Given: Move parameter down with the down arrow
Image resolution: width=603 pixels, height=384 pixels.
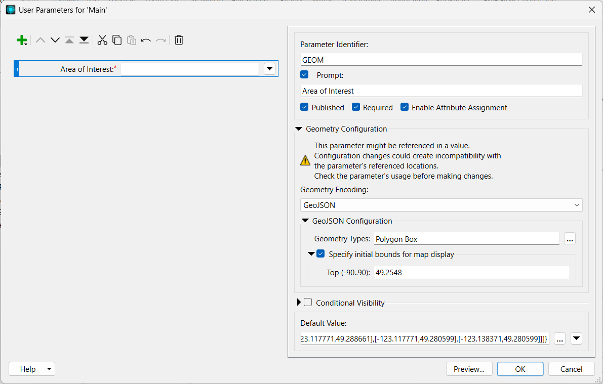Looking at the screenshot, I should point(55,40).
